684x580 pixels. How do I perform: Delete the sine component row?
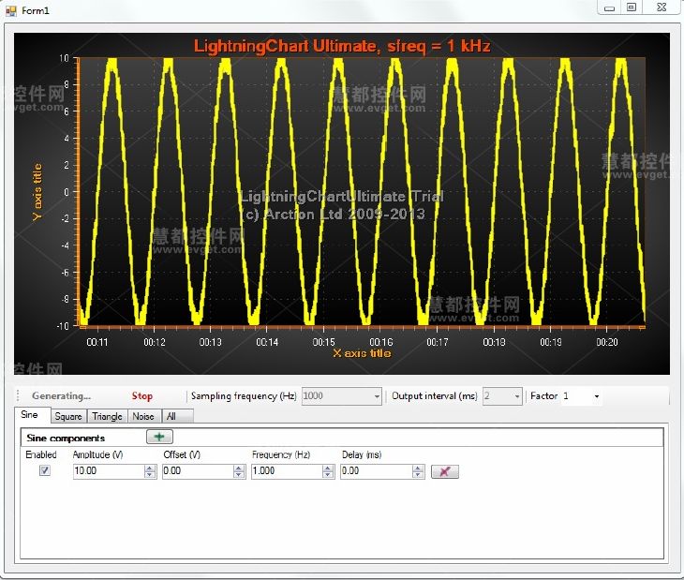click(445, 471)
